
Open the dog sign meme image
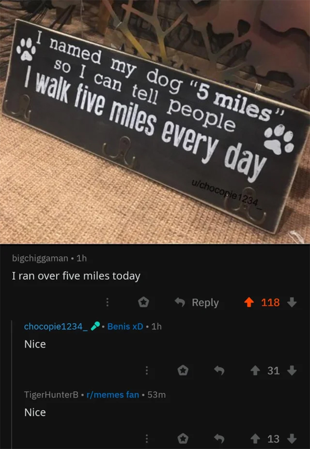tap(155, 122)
